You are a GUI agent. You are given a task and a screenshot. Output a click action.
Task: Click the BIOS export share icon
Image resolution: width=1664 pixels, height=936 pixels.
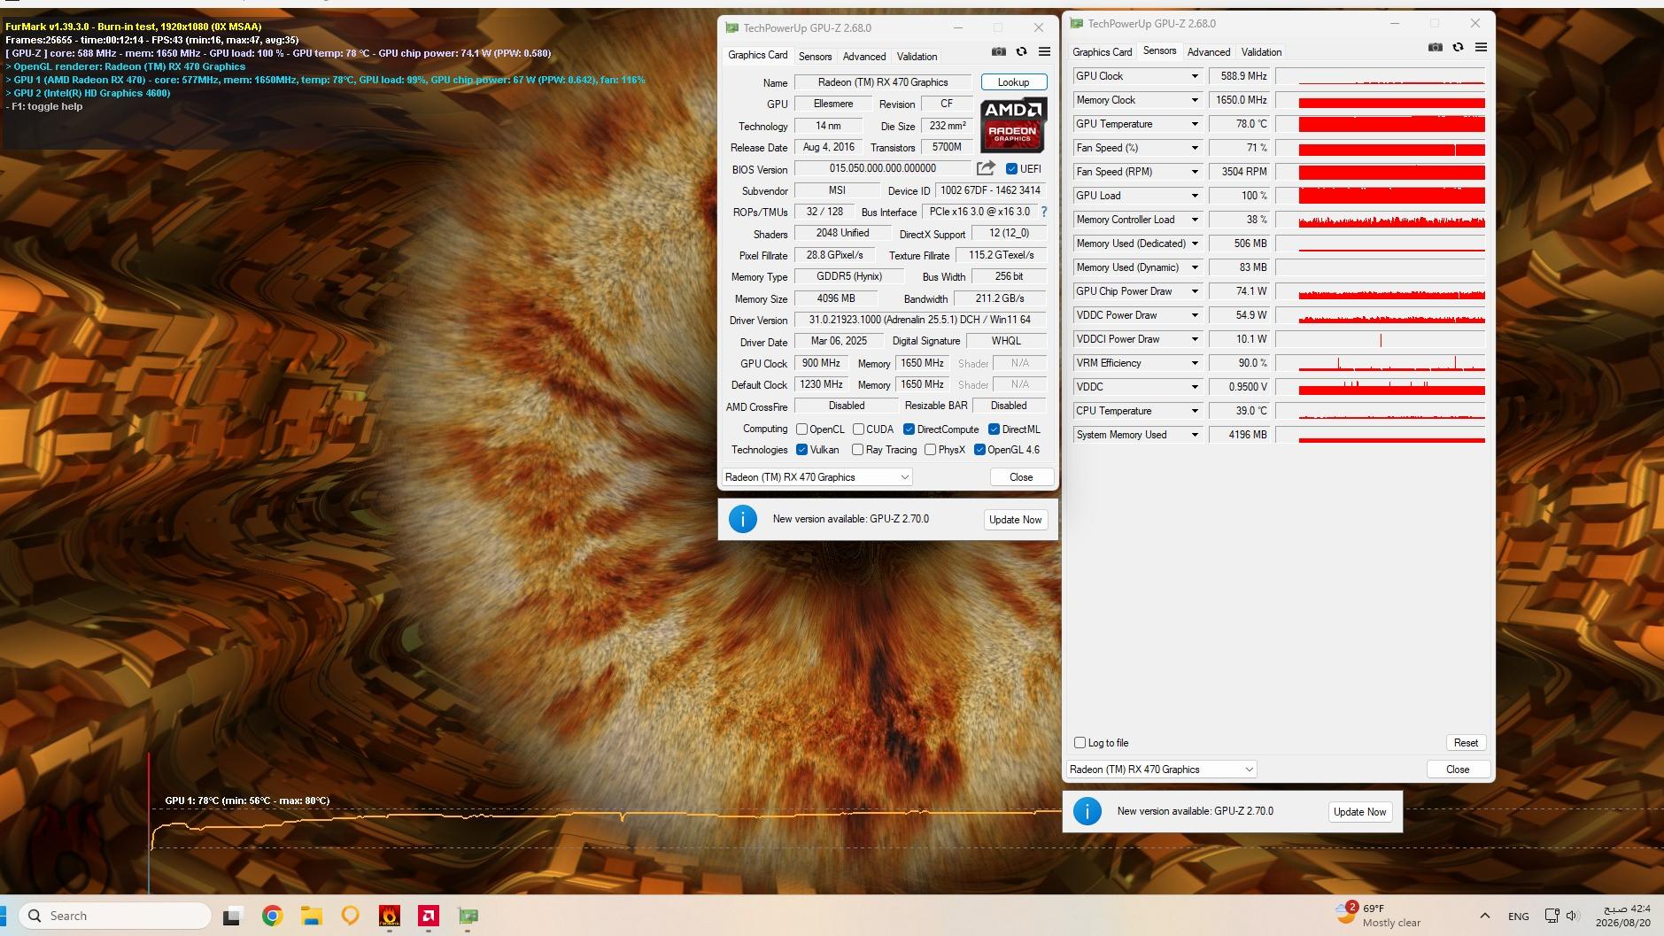coord(986,168)
